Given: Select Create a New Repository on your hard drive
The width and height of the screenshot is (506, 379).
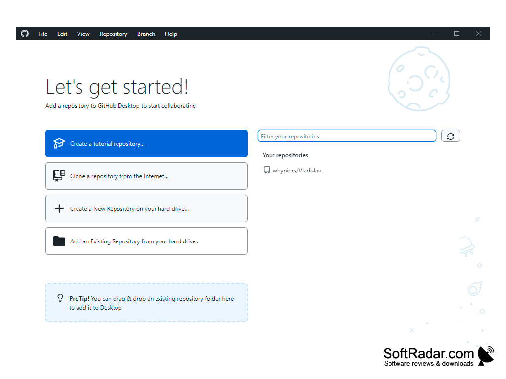Looking at the screenshot, I should coord(147,208).
